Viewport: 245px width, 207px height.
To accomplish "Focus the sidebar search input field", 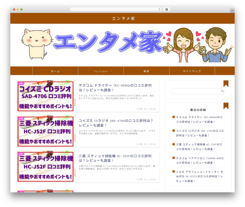I will tap(198, 91).
